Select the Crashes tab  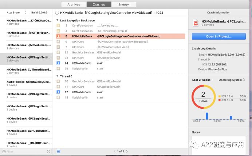(99, 4)
